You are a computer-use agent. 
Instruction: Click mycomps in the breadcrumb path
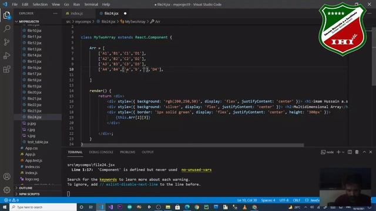(83, 22)
